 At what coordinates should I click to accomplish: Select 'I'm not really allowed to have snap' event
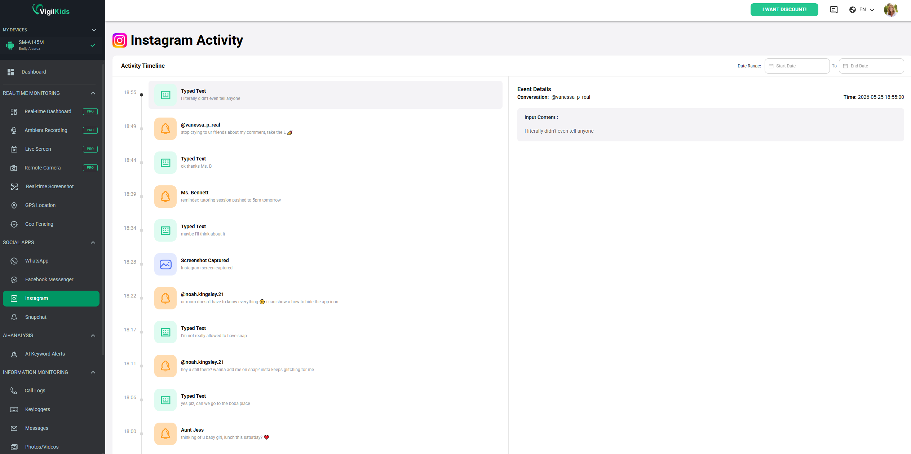tap(325, 332)
